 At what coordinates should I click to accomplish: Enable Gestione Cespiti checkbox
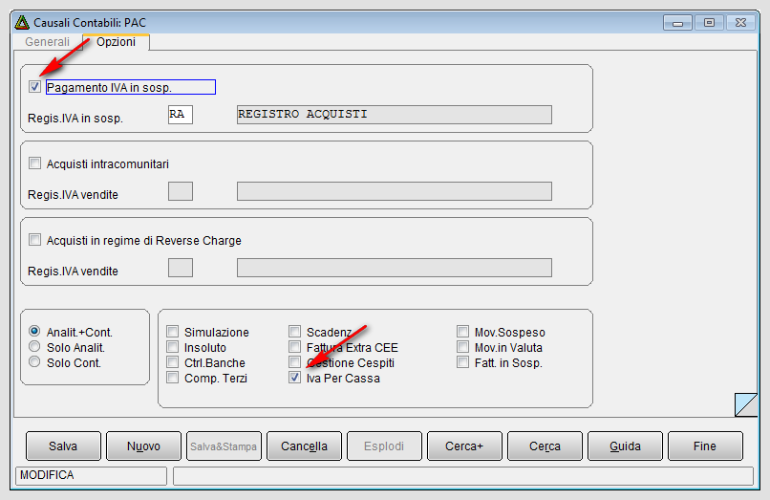tap(294, 362)
